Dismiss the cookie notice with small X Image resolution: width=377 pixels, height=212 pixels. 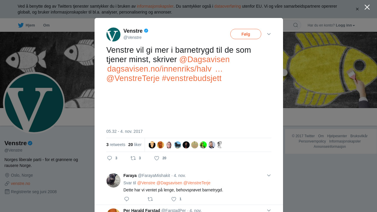pos(357,9)
